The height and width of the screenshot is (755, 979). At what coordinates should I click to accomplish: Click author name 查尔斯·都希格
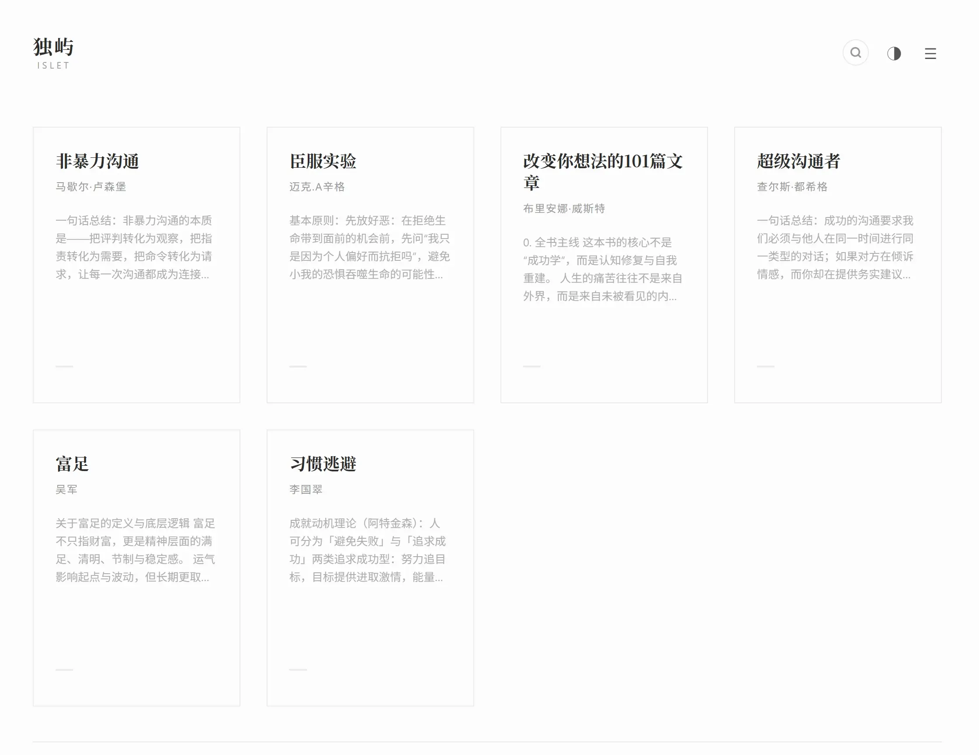(792, 187)
